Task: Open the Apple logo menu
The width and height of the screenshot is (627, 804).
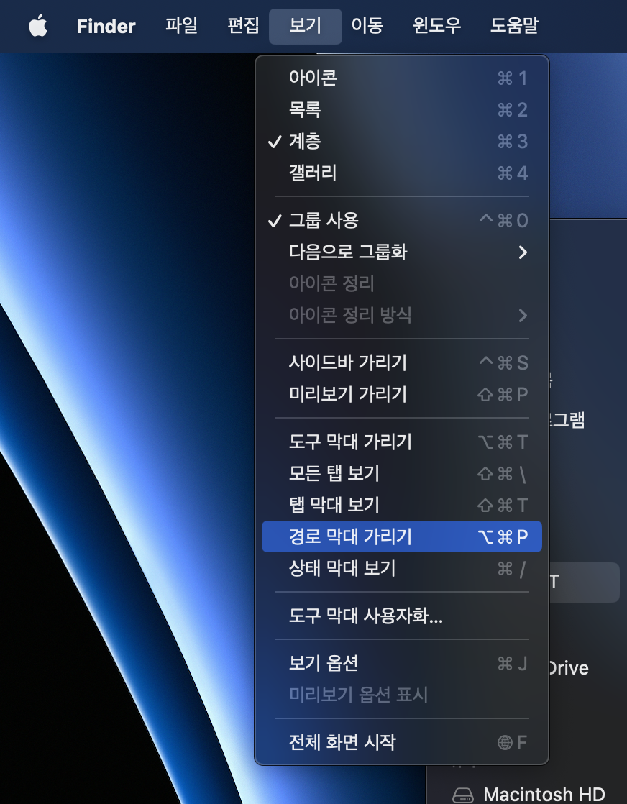Action: click(38, 26)
